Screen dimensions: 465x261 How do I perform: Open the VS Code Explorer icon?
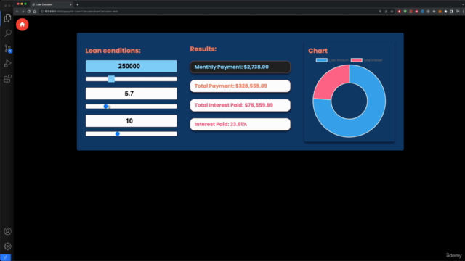pos(8,18)
